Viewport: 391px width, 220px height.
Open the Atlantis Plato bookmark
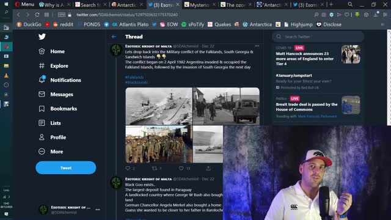click(130, 24)
